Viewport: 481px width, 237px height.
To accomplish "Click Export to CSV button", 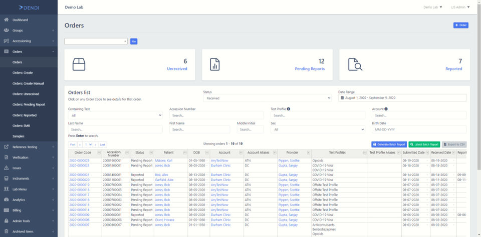I will point(454,144).
